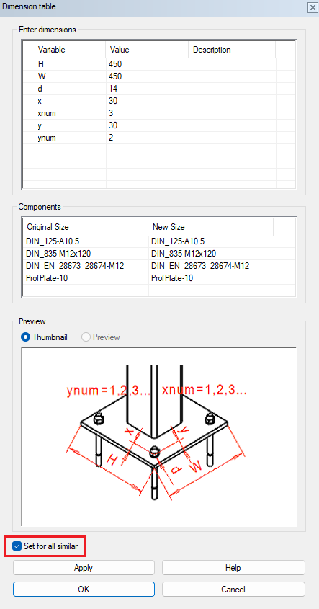Select the disabled Preview radio option
The height and width of the screenshot is (609, 319).
pyautogui.click(x=86, y=337)
